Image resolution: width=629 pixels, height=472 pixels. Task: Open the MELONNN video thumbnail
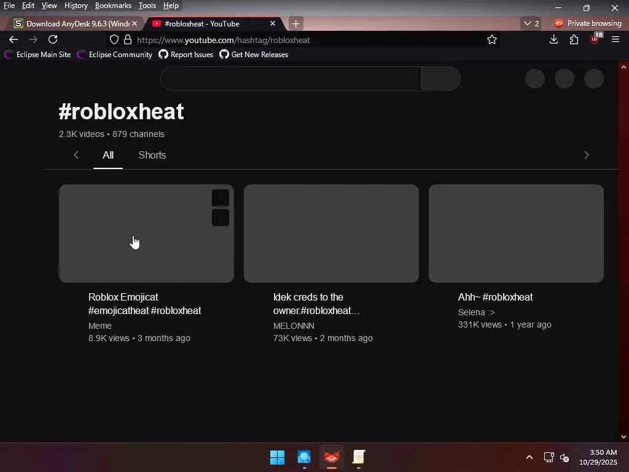pos(331,233)
